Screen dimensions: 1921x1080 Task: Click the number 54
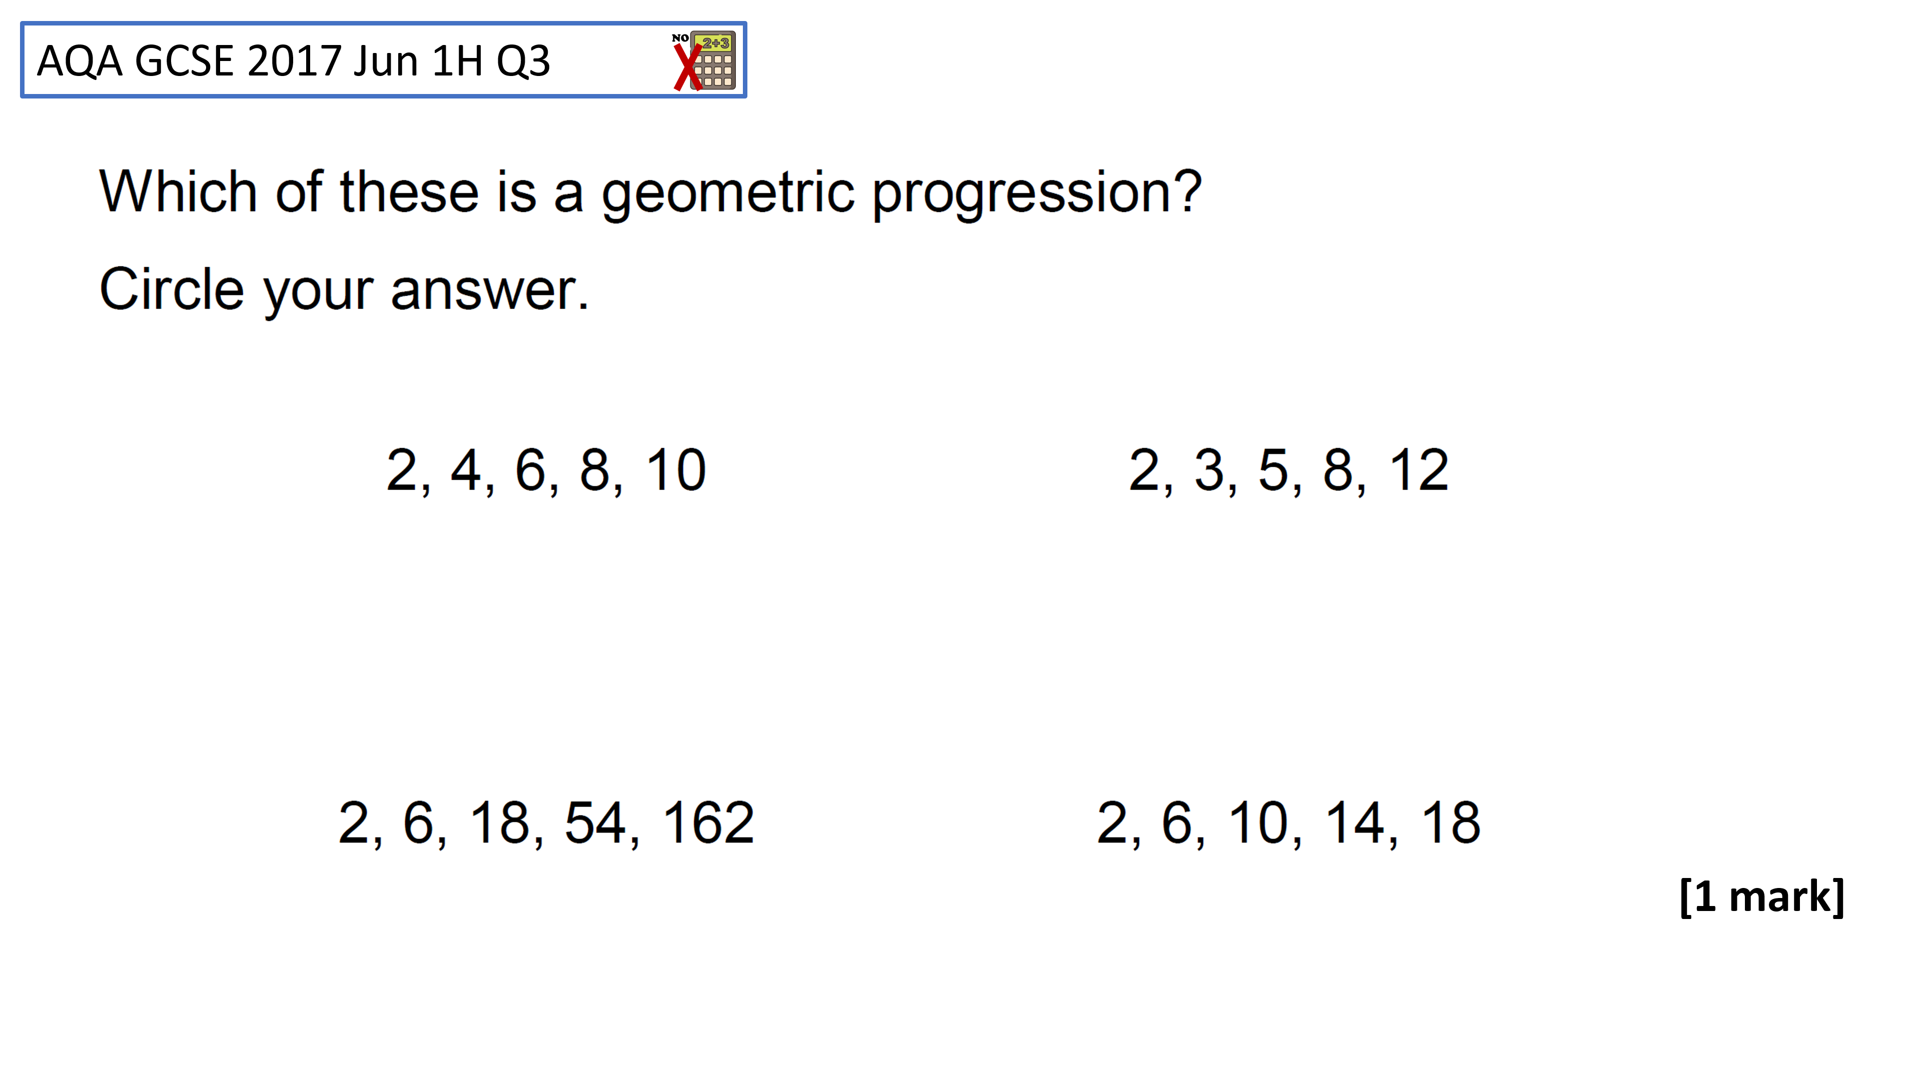[595, 823]
